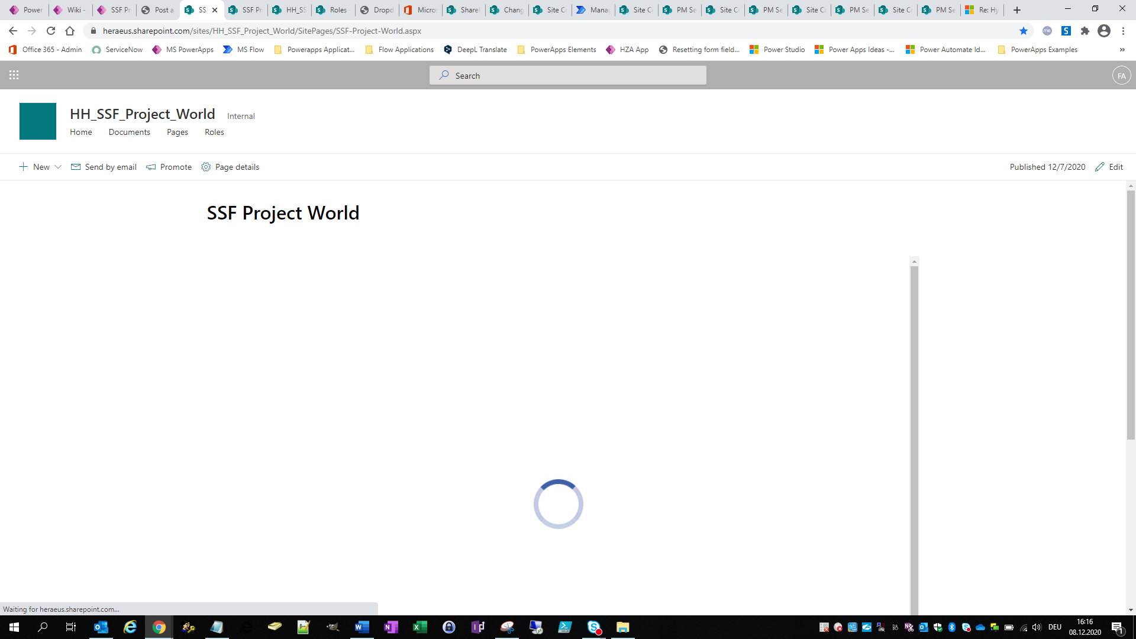Viewport: 1136px width, 639px height.
Task: Click into the SharePoint Search box
Action: (x=568, y=76)
